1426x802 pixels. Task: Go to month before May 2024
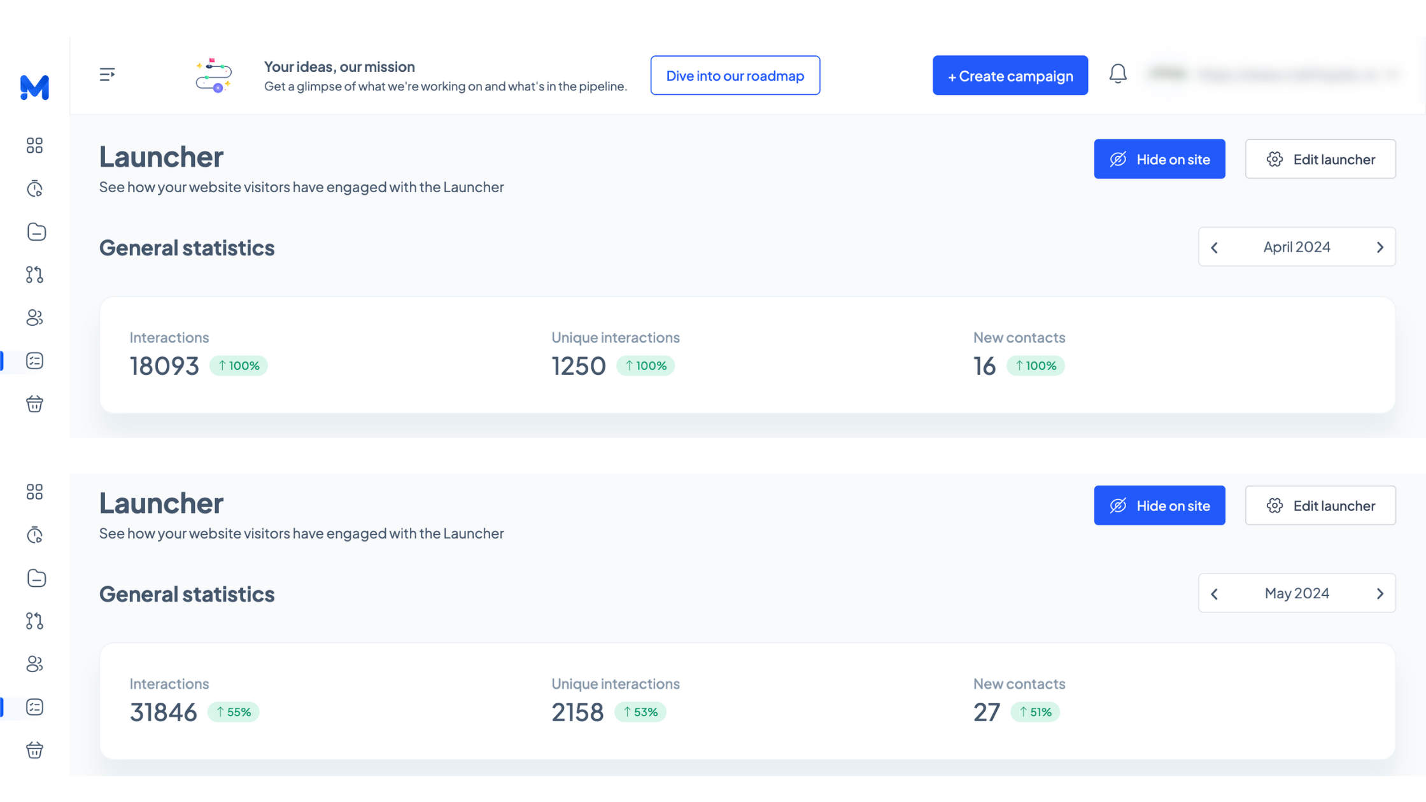point(1214,594)
